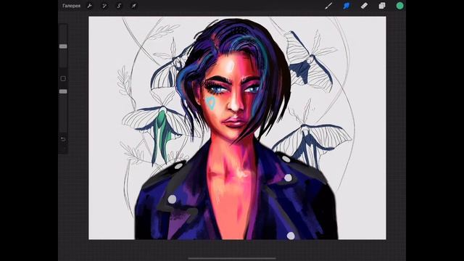
Task: Open the green active color picker
Action: (399, 6)
